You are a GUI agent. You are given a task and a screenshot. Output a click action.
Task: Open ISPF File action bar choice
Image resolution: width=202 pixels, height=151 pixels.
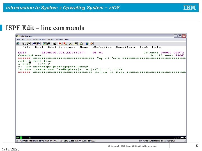[26, 47]
